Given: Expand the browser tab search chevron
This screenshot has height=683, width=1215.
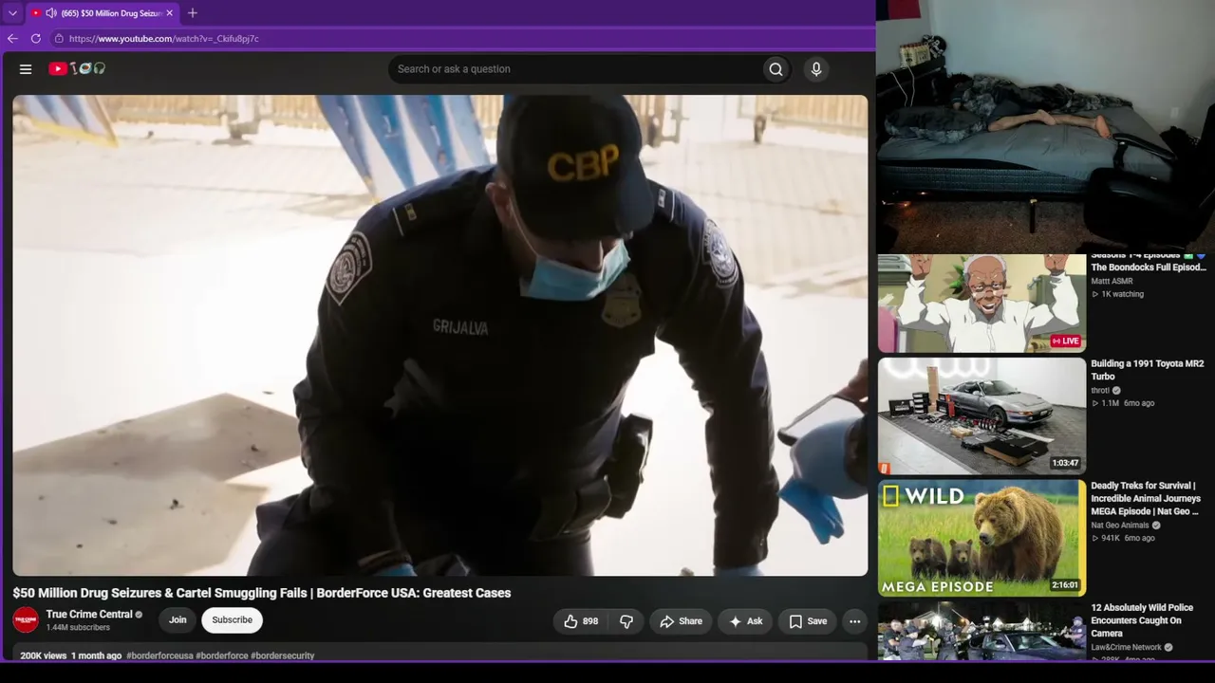Looking at the screenshot, I should (x=12, y=13).
